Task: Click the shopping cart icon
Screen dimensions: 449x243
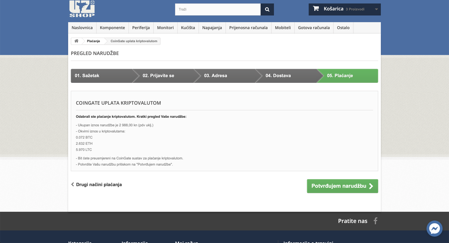Action: [x=316, y=9]
